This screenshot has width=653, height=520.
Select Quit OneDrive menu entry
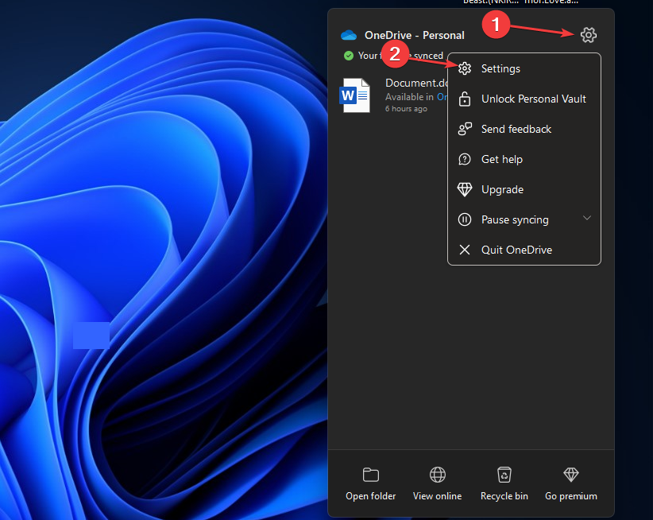(x=524, y=250)
